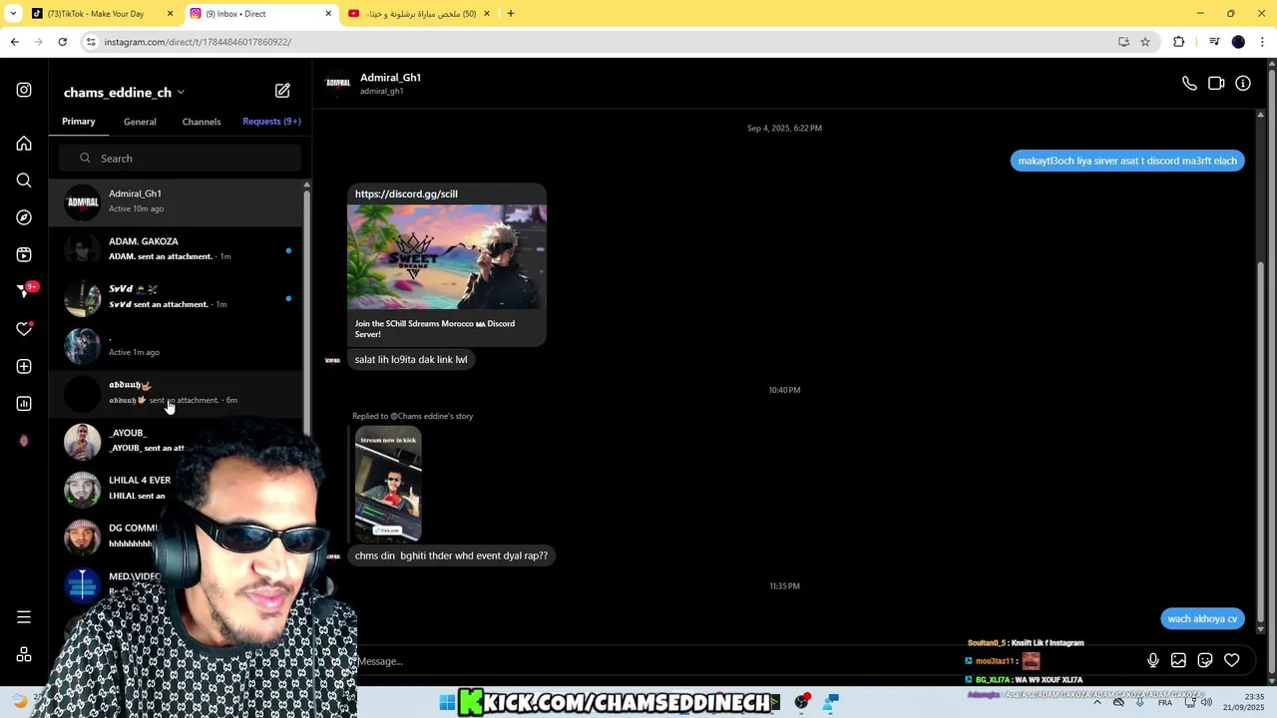This screenshot has width=1277, height=718.
Task: Start a video call with Admiral_Gh1
Action: [1216, 84]
